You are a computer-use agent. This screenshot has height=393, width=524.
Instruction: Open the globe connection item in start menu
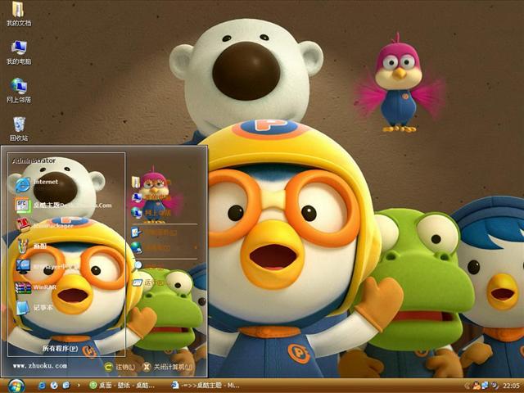click(151, 247)
